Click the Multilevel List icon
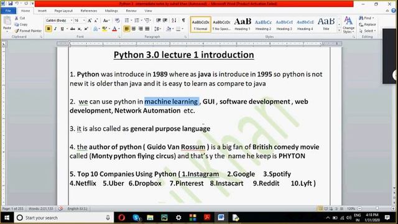Viewport: 398px width, 224px height. coord(147,21)
